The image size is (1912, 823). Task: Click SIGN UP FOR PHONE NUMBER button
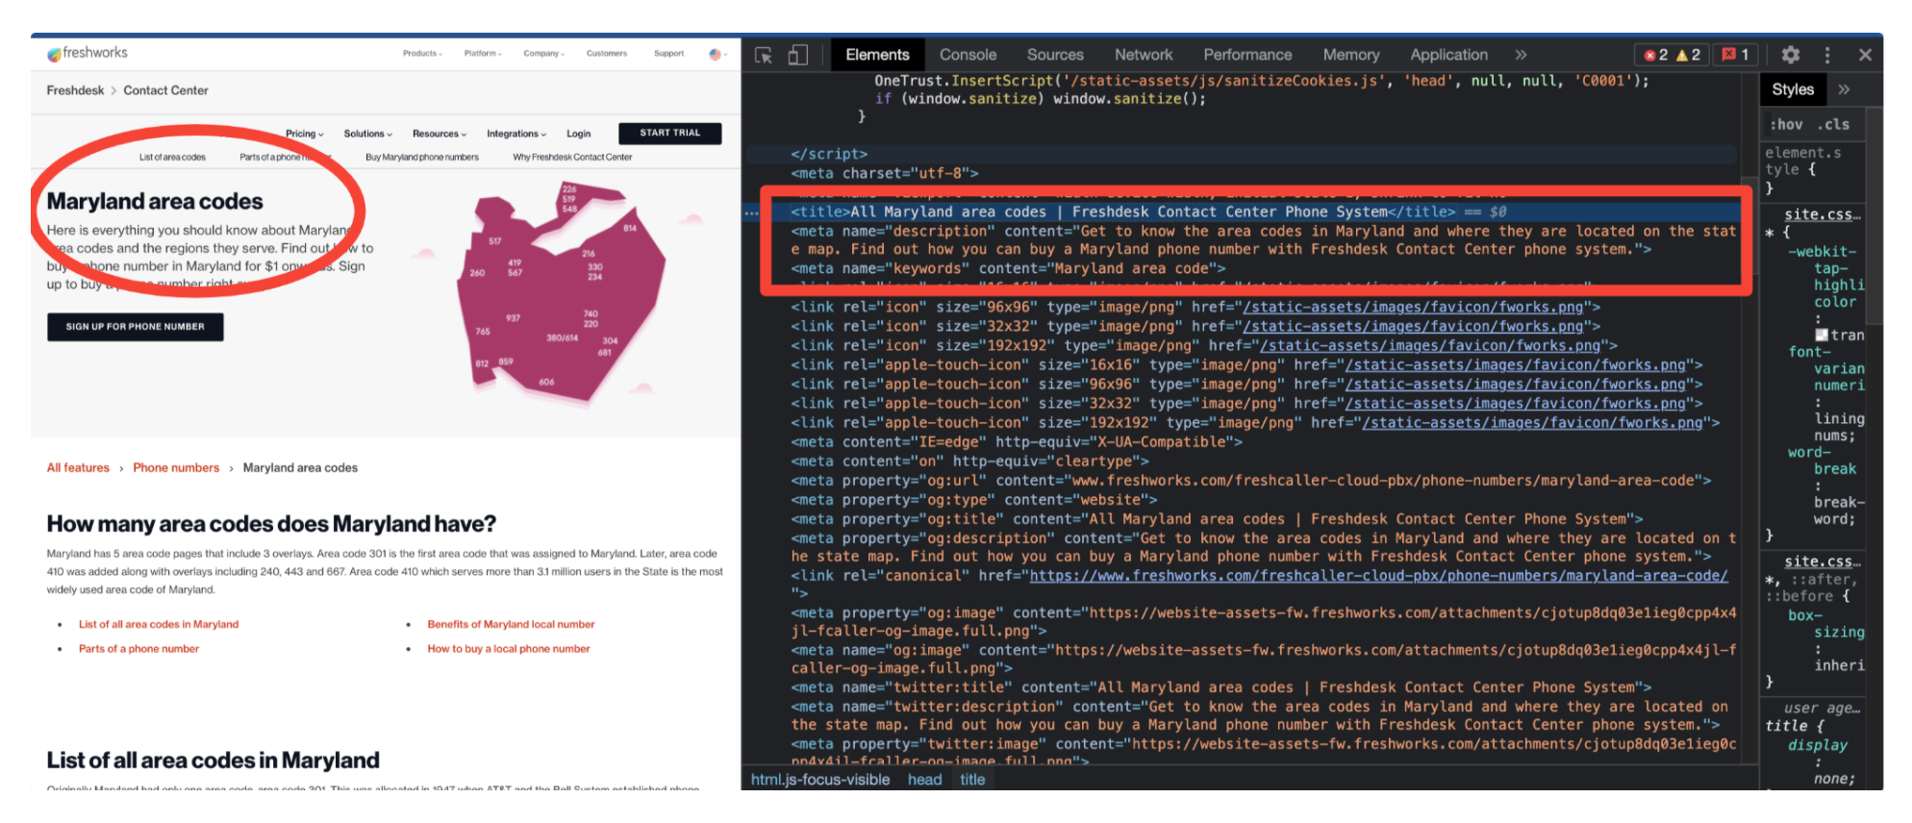pos(136,327)
